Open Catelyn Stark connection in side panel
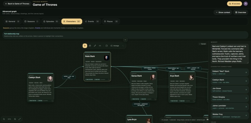 click(230, 81)
